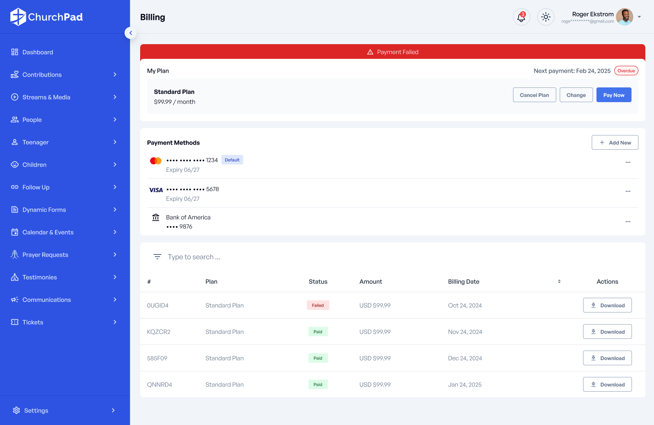Collapse the sidebar with the arrow button
Viewport: 654px width, 425px height.
(131, 33)
